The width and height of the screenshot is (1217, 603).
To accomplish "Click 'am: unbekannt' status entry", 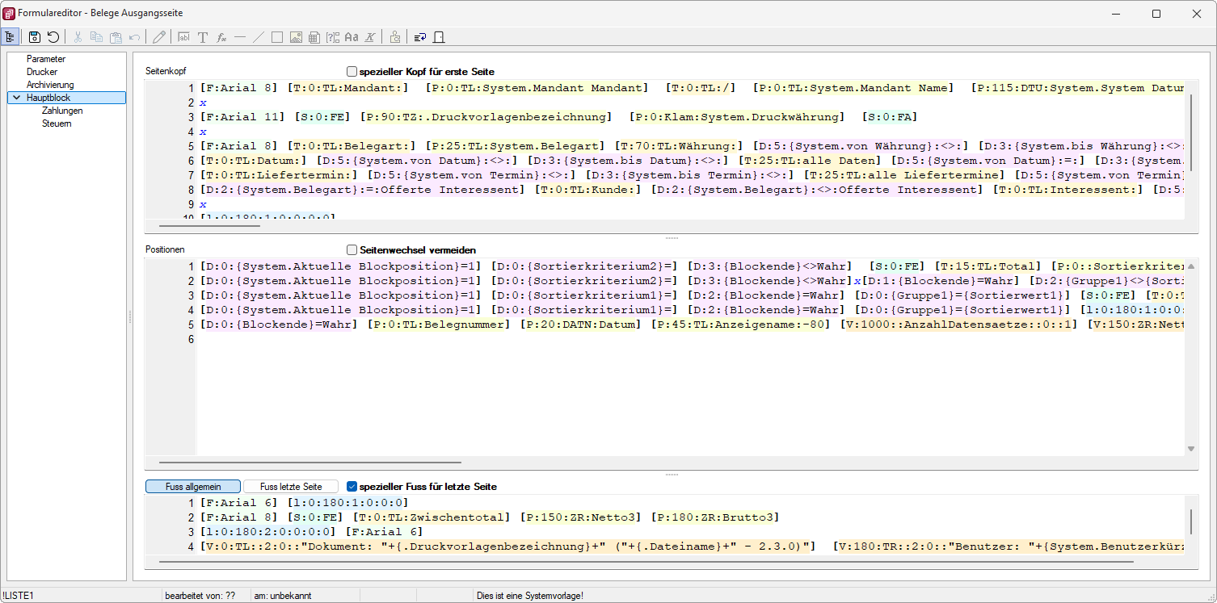I will [283, 596].
